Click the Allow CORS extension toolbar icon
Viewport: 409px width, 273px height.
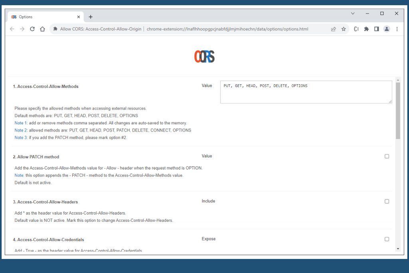point(356,29)
